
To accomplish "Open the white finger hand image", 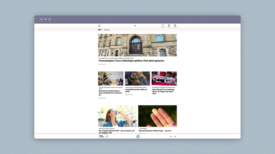I will coord(158,116).
